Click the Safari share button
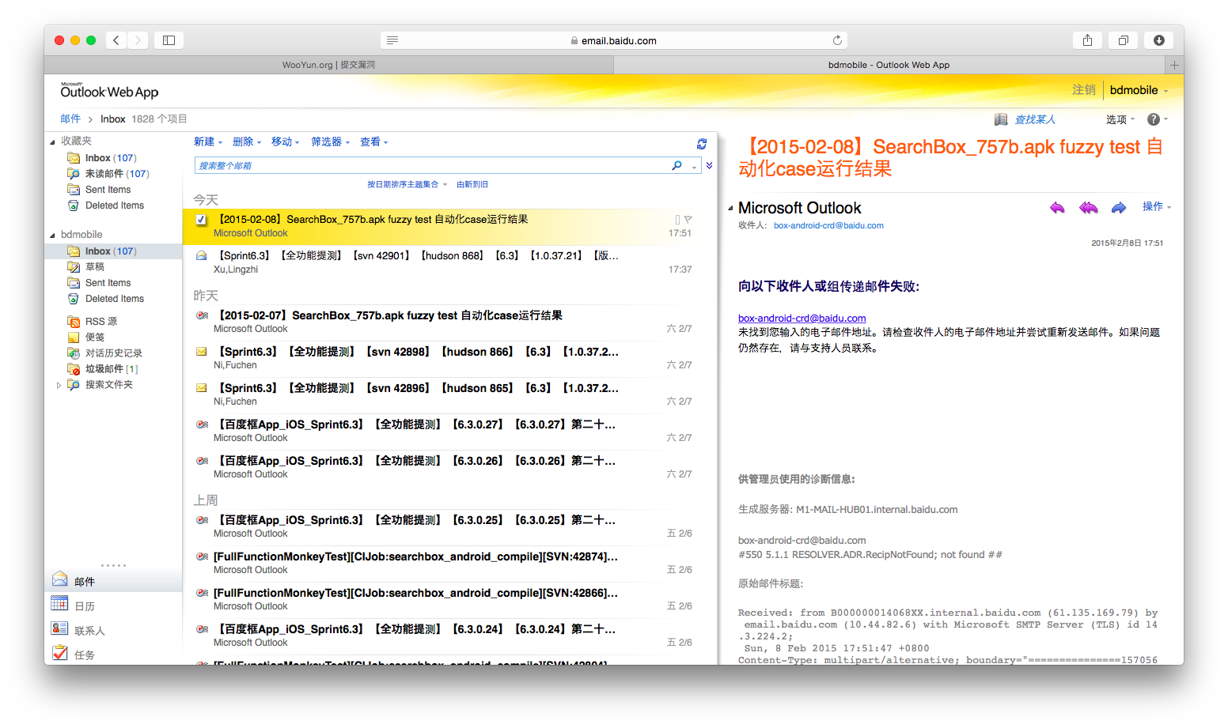The width and height of the screenshot is (1228, 728). coord(1087,40)
